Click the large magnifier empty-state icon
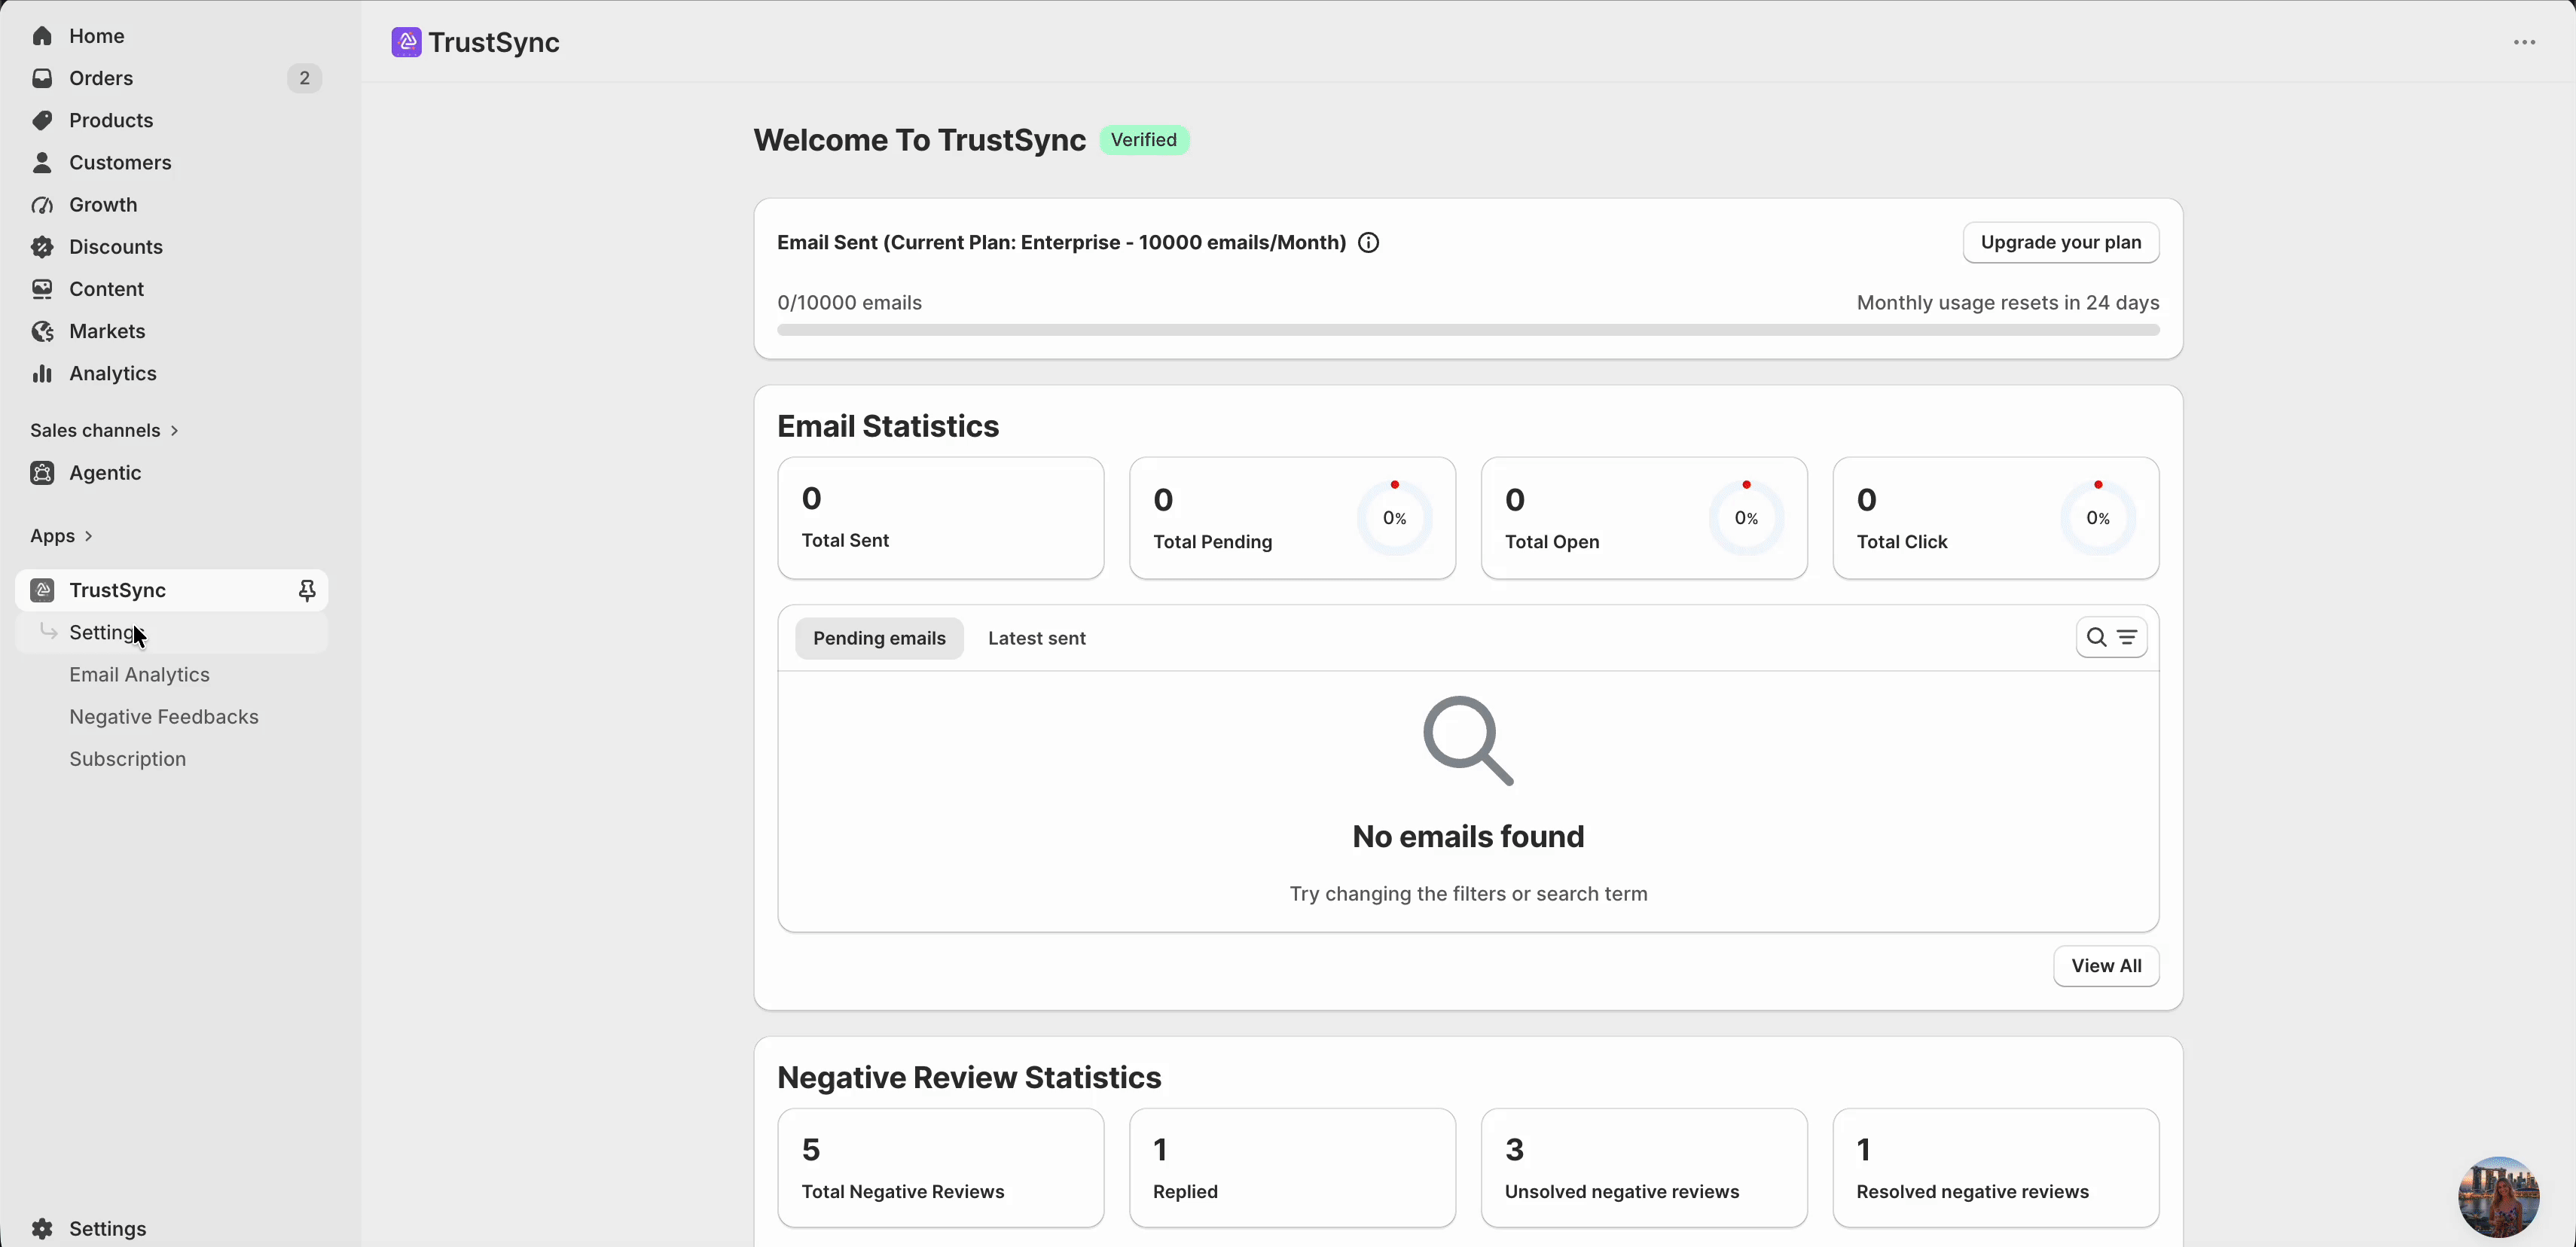The height and width of the screenshot is (1247, 2576). point(1468,741)
